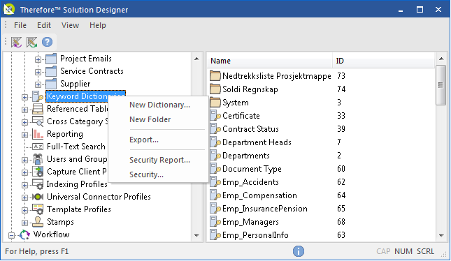The width and height of the screenshot is (451, 261).
Task: Click the blue info icon in status bar
Action: point(299,251)
